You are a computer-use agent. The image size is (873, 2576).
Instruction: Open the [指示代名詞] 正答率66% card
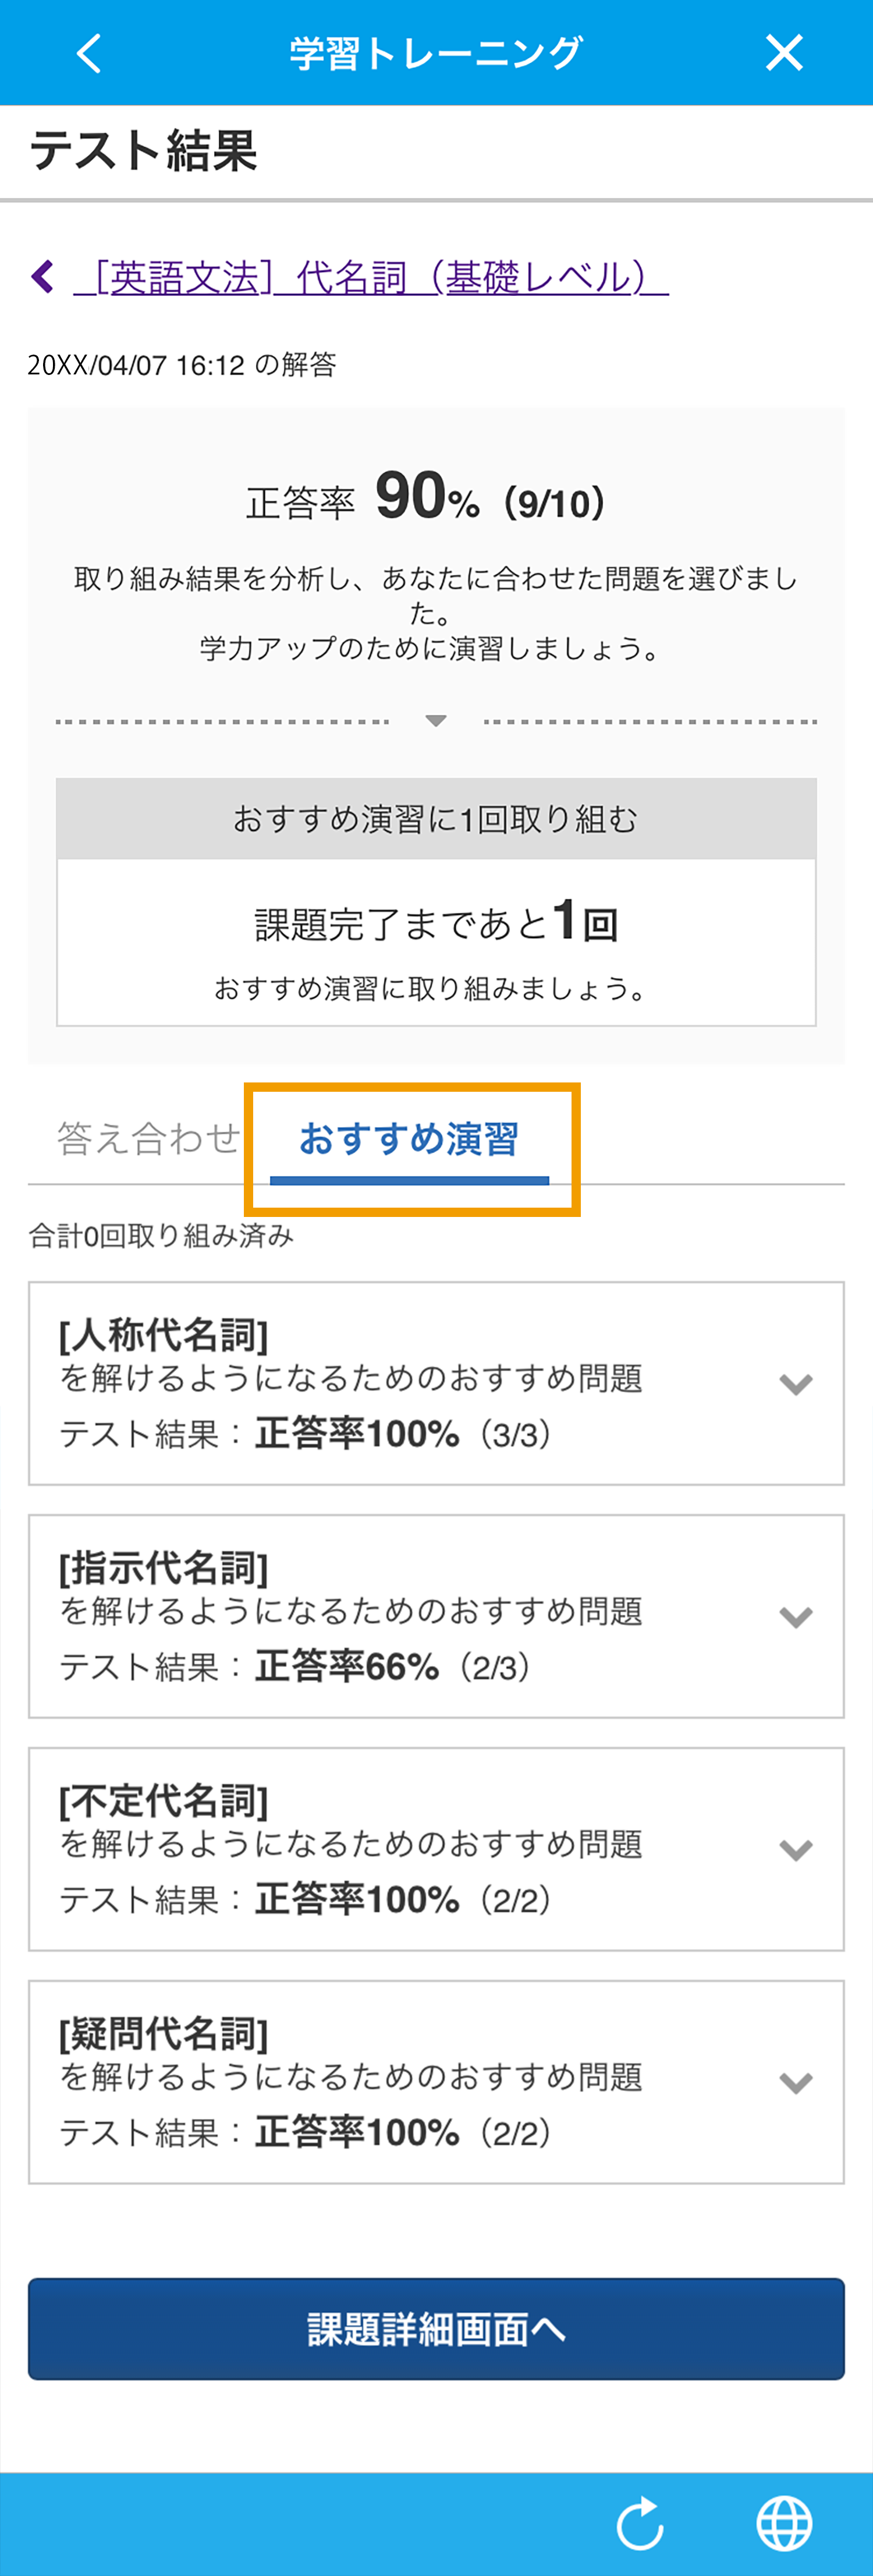coord(436,1617)
